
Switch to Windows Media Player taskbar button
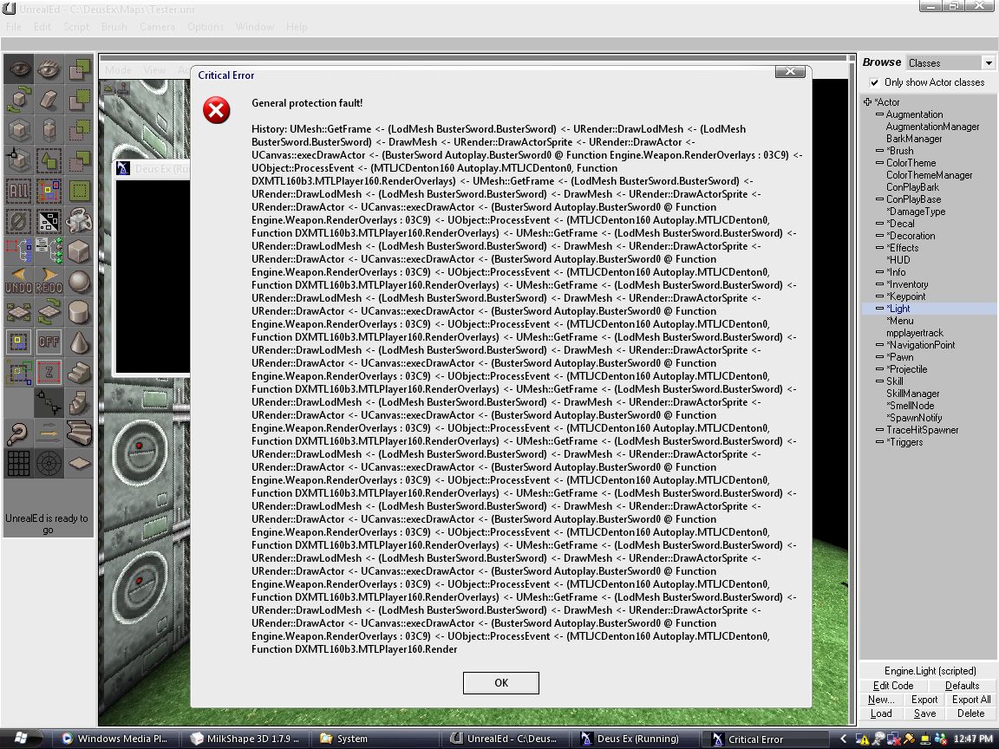115,739
